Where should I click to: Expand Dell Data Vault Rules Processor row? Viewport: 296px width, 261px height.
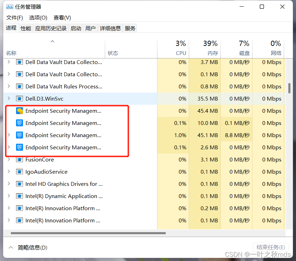pyautogui.click(x=9, y=86)
